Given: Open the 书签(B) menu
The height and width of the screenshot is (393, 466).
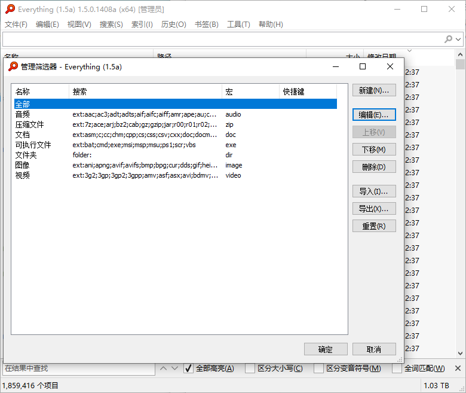Looking at the screenshot, I should click(x=207, y=25).
